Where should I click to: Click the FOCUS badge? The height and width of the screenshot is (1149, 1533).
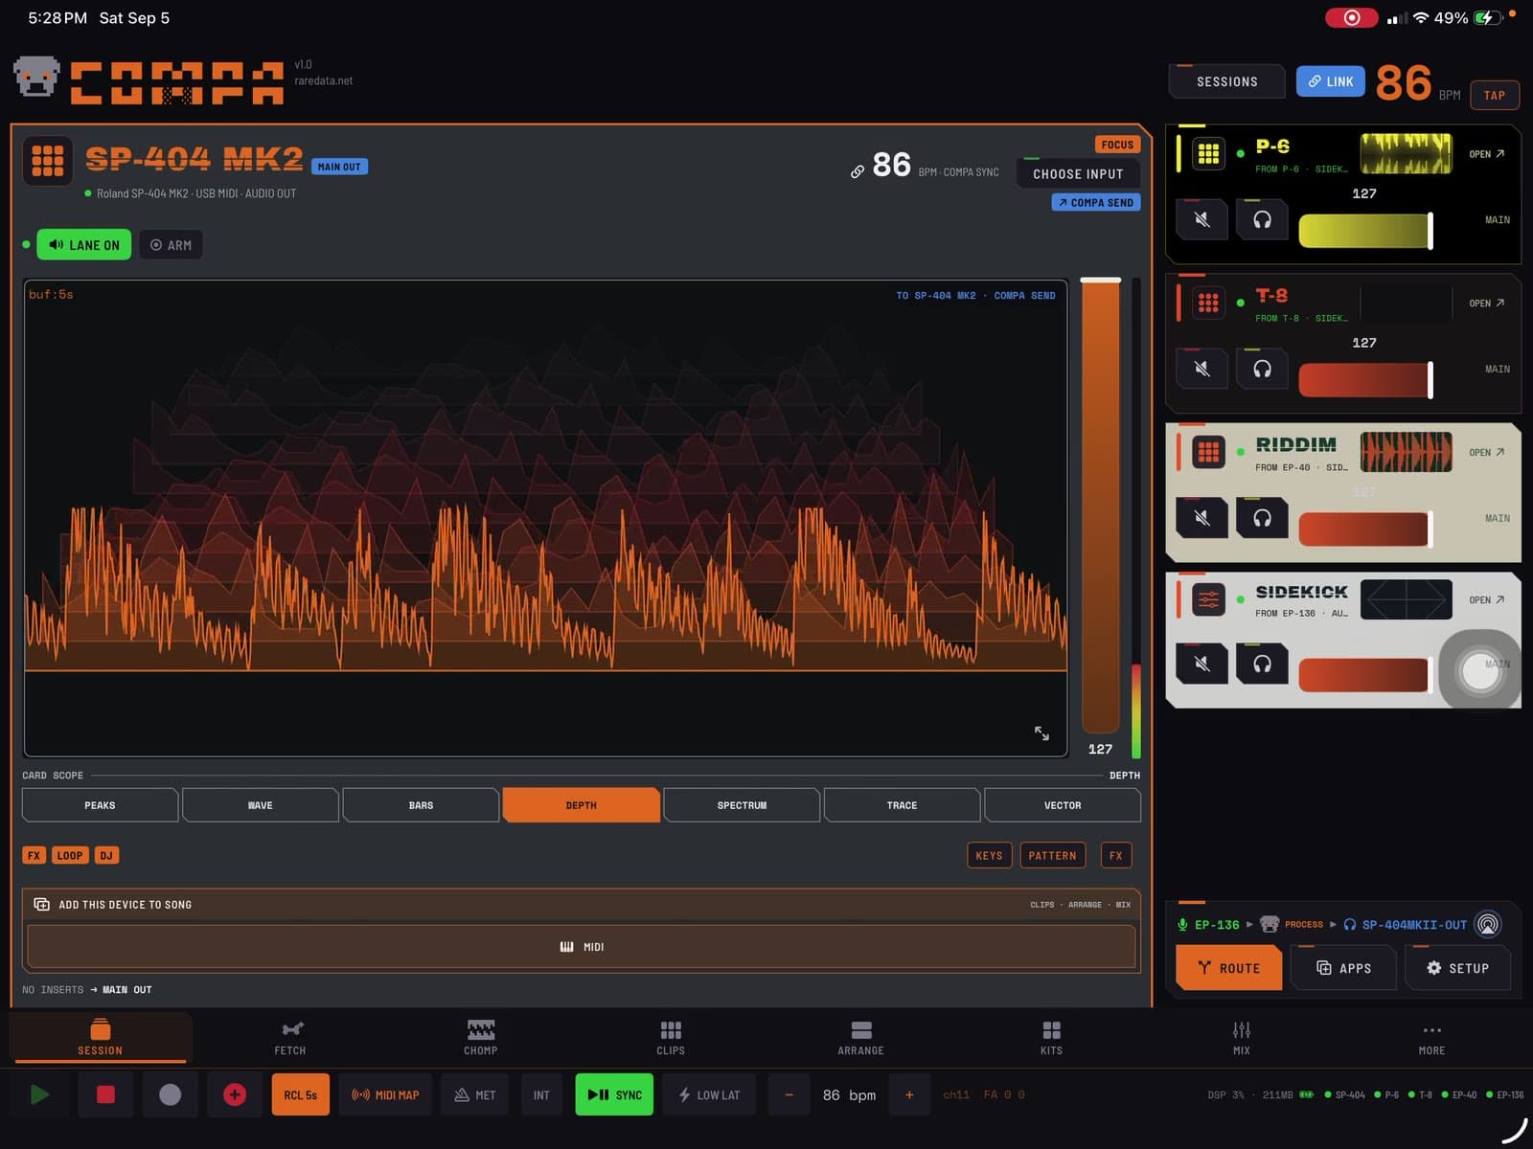(x=1117, y=145)
